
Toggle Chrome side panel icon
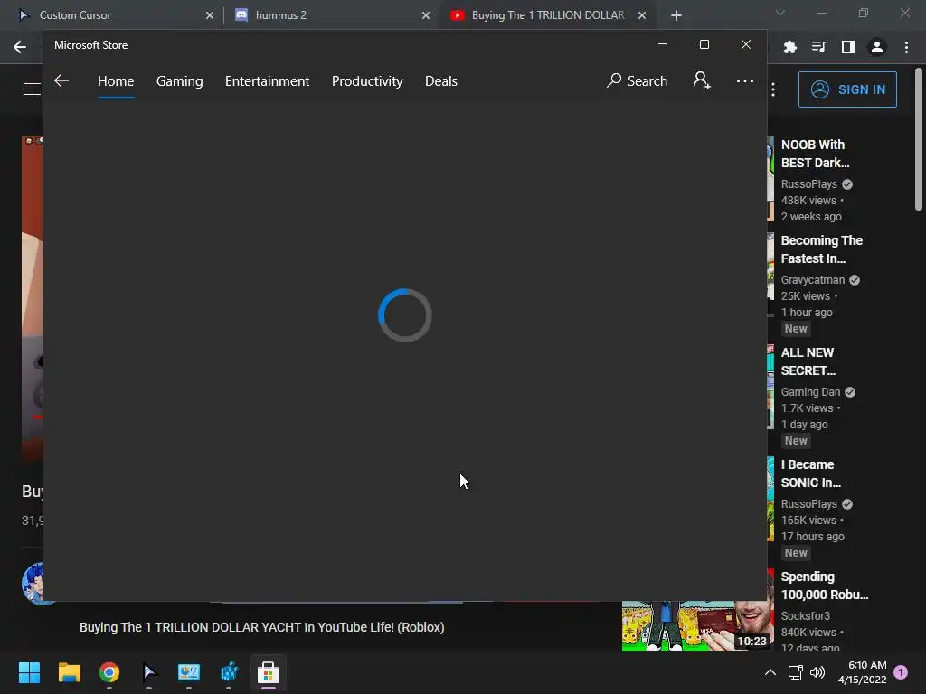(848, 47)
